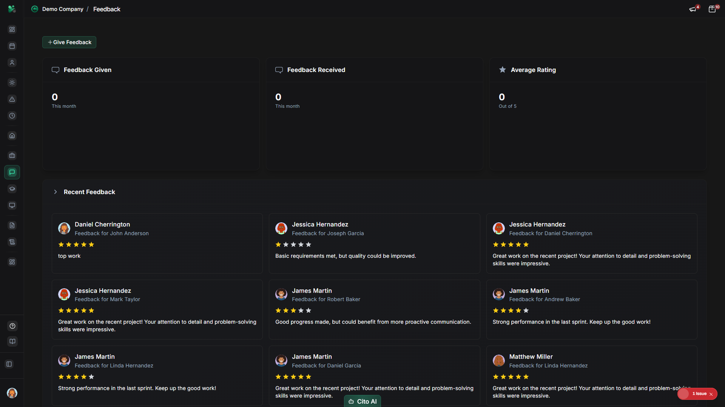Select the Calendar icon in the sidebar

tap(12, 46)
